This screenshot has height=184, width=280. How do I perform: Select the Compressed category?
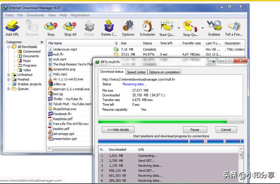point(31,52)
